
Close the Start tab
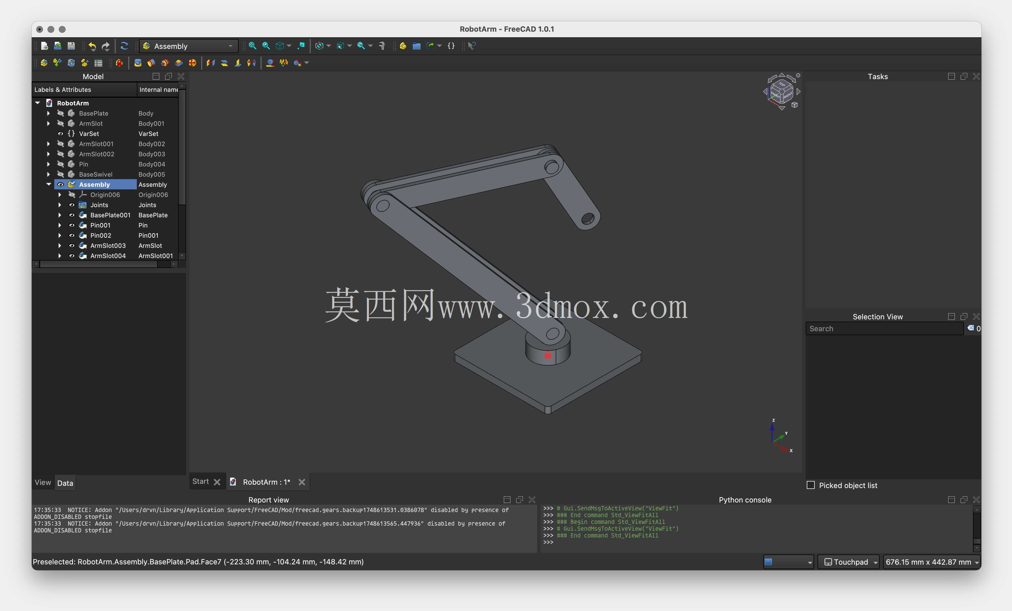tap(217, 482)
